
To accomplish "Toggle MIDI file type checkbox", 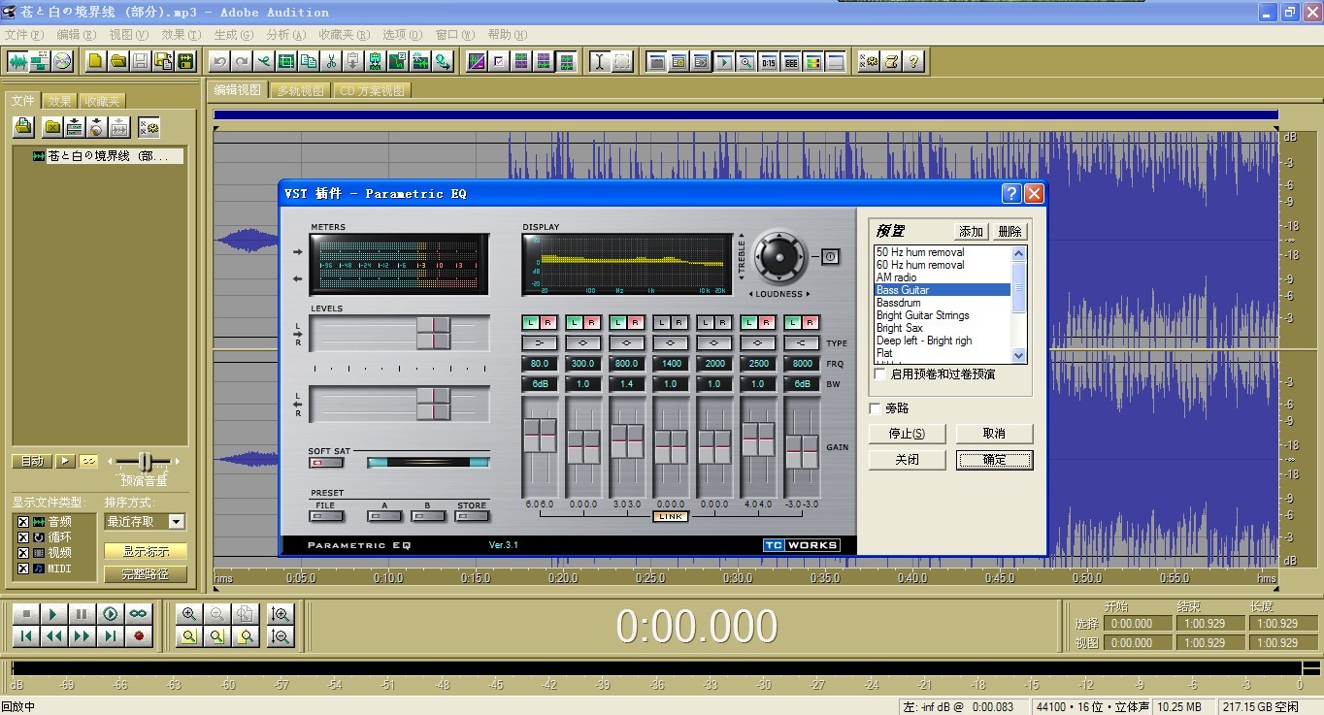I will pyautogui.click(x=23, y=568).
